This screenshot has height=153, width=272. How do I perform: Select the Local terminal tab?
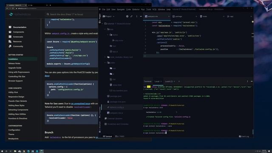point(158,81)
